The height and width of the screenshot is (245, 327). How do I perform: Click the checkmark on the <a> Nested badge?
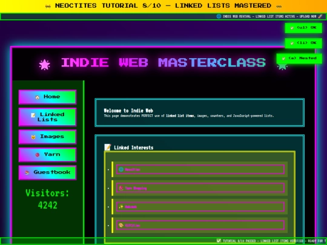pos(283,59)
